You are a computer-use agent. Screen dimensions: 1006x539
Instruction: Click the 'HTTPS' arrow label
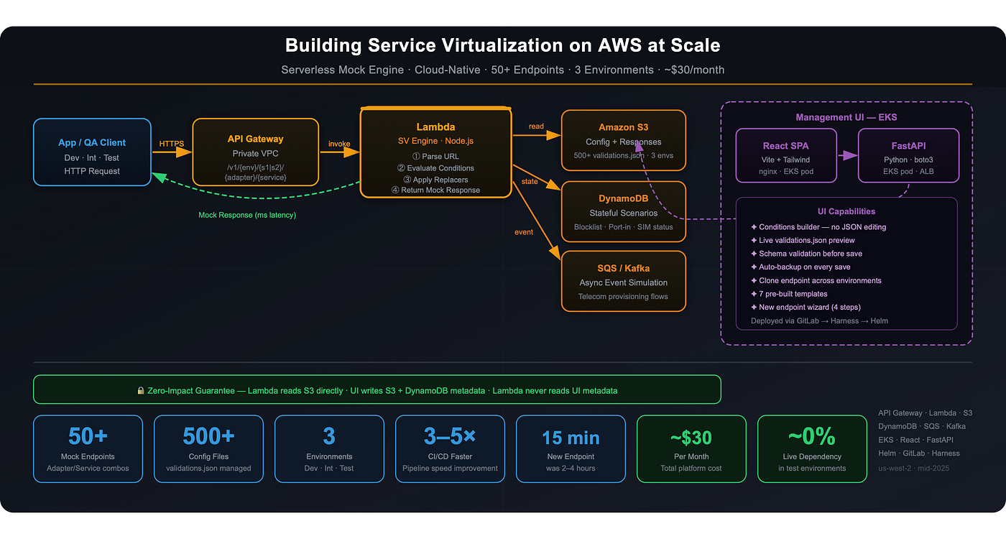[172, 144]
